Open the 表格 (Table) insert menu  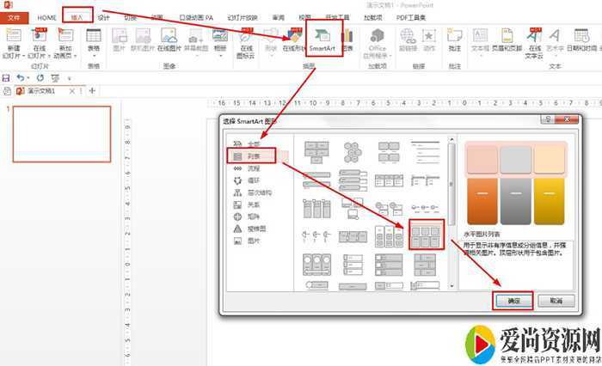point(93,40)
